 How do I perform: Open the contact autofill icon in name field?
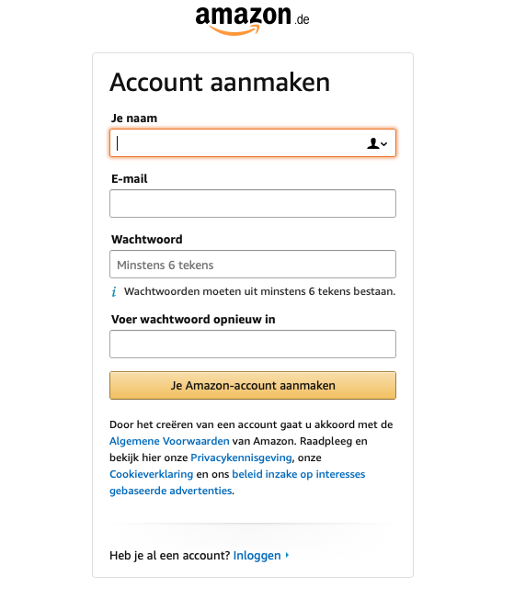click(373, 143)
